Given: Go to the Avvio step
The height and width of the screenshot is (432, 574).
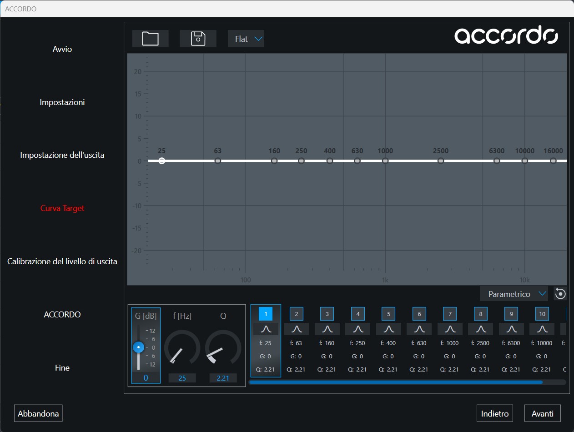Looking at the screenshot, I should (62, 49).
